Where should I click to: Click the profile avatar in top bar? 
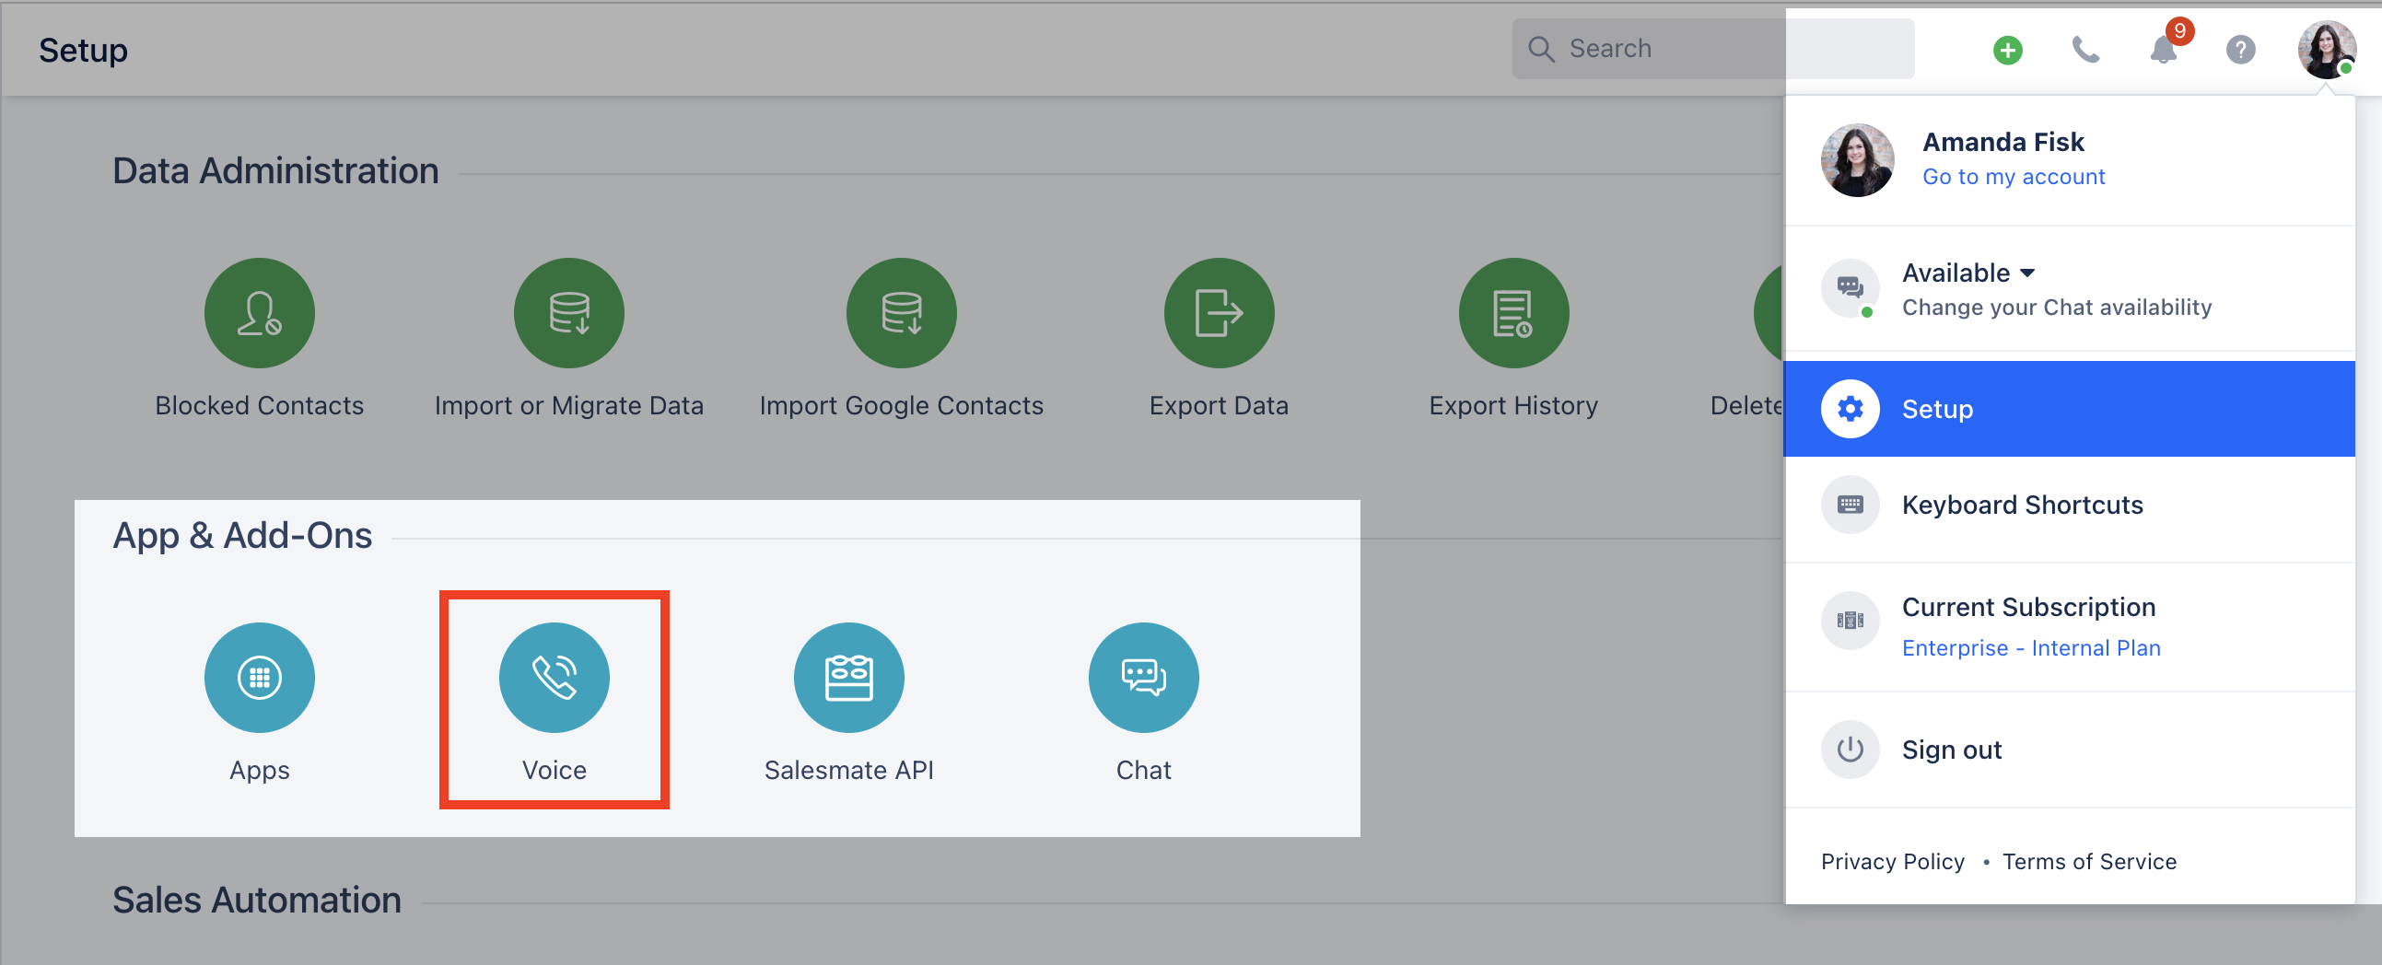(x=2327, y=50)
